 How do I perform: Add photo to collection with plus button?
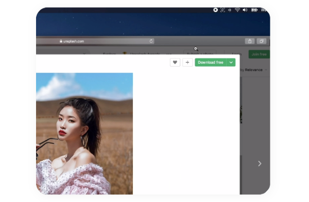tap(187, 62)
